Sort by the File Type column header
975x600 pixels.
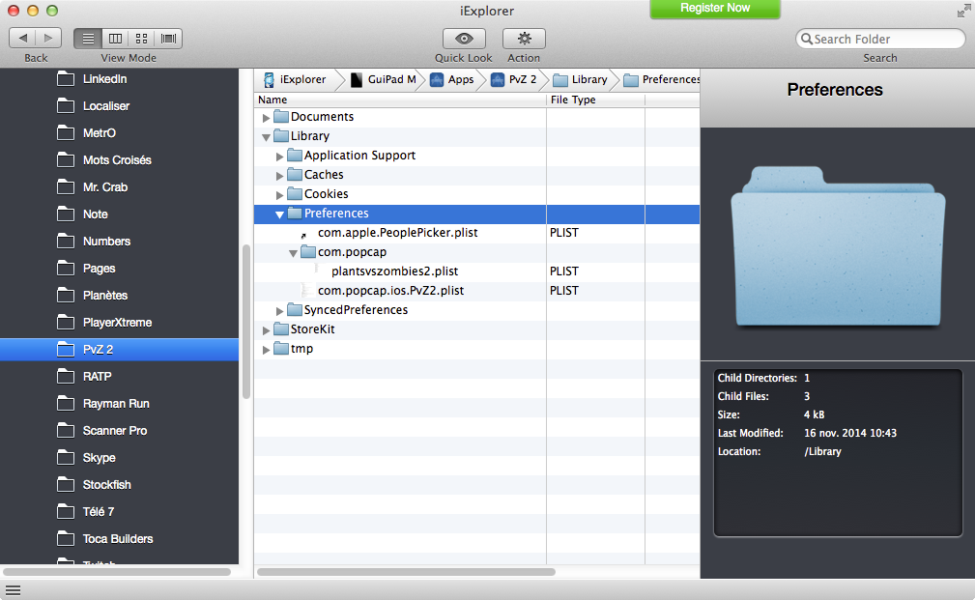(x=595, y=100)
